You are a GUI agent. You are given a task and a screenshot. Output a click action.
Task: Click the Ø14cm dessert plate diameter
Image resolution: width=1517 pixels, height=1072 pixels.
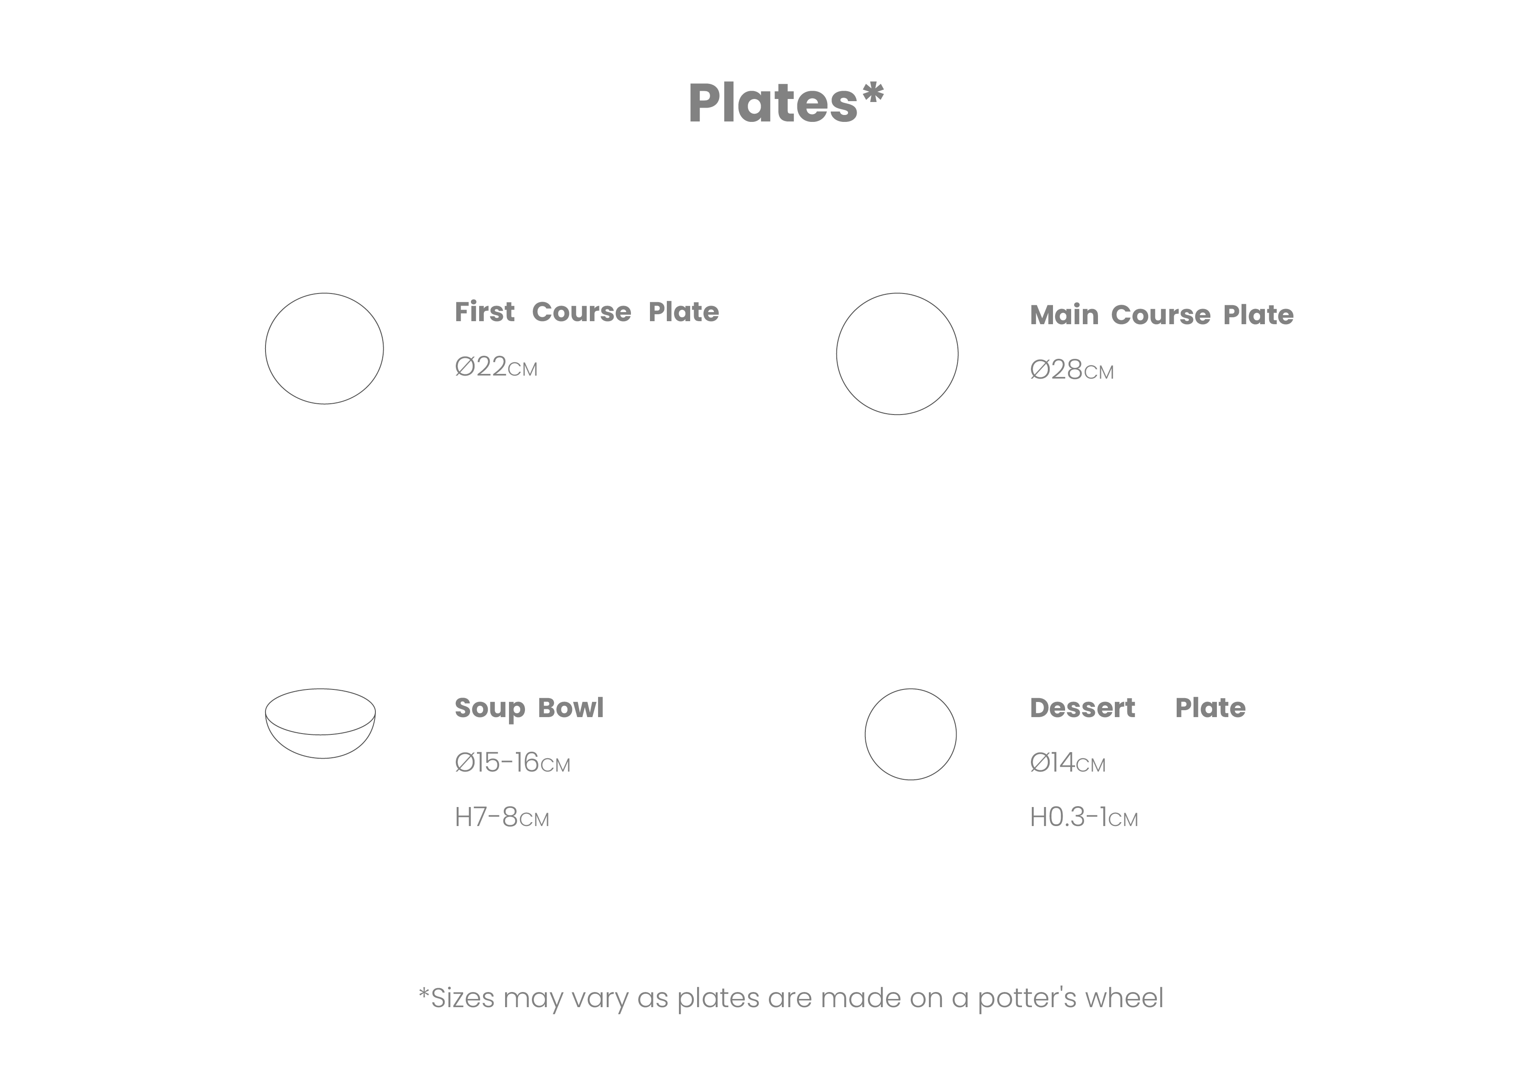point(1067,763)
